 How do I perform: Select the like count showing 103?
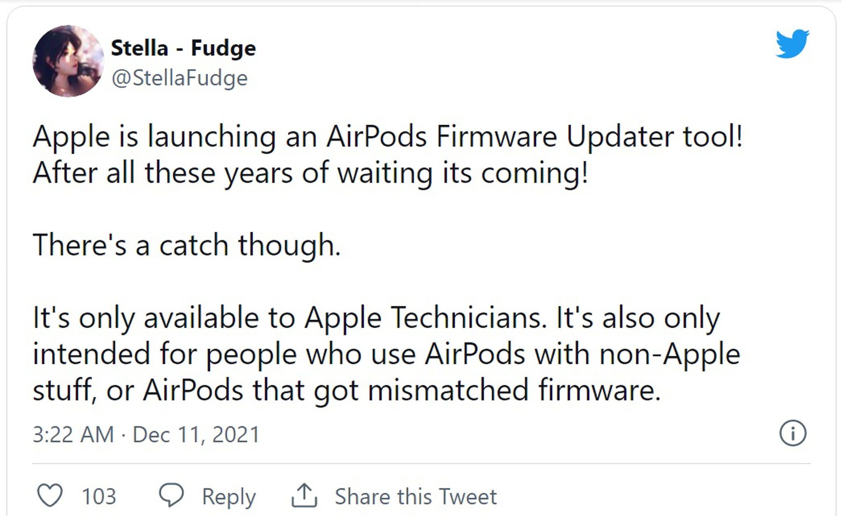(99, 496)
